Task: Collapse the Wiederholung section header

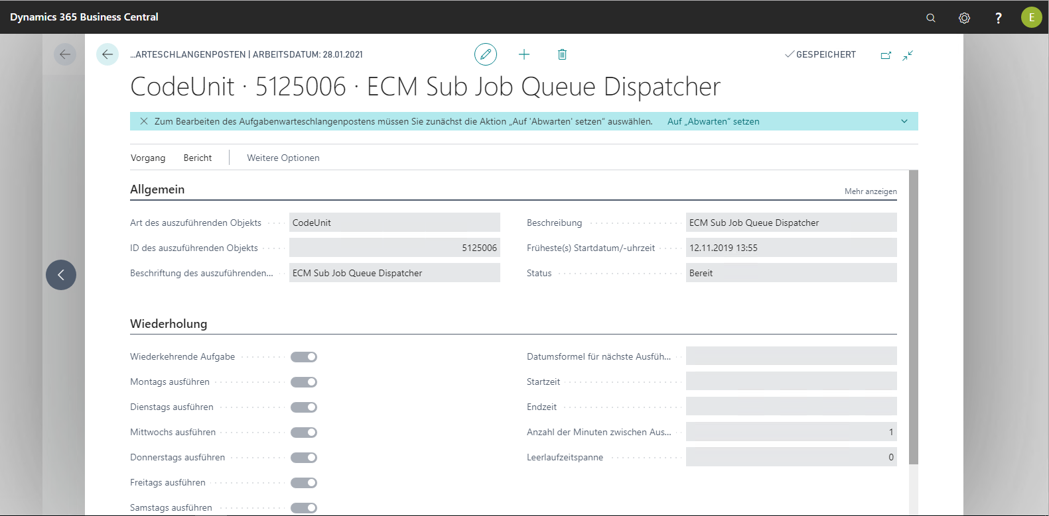Action: [x=169, y=324]
